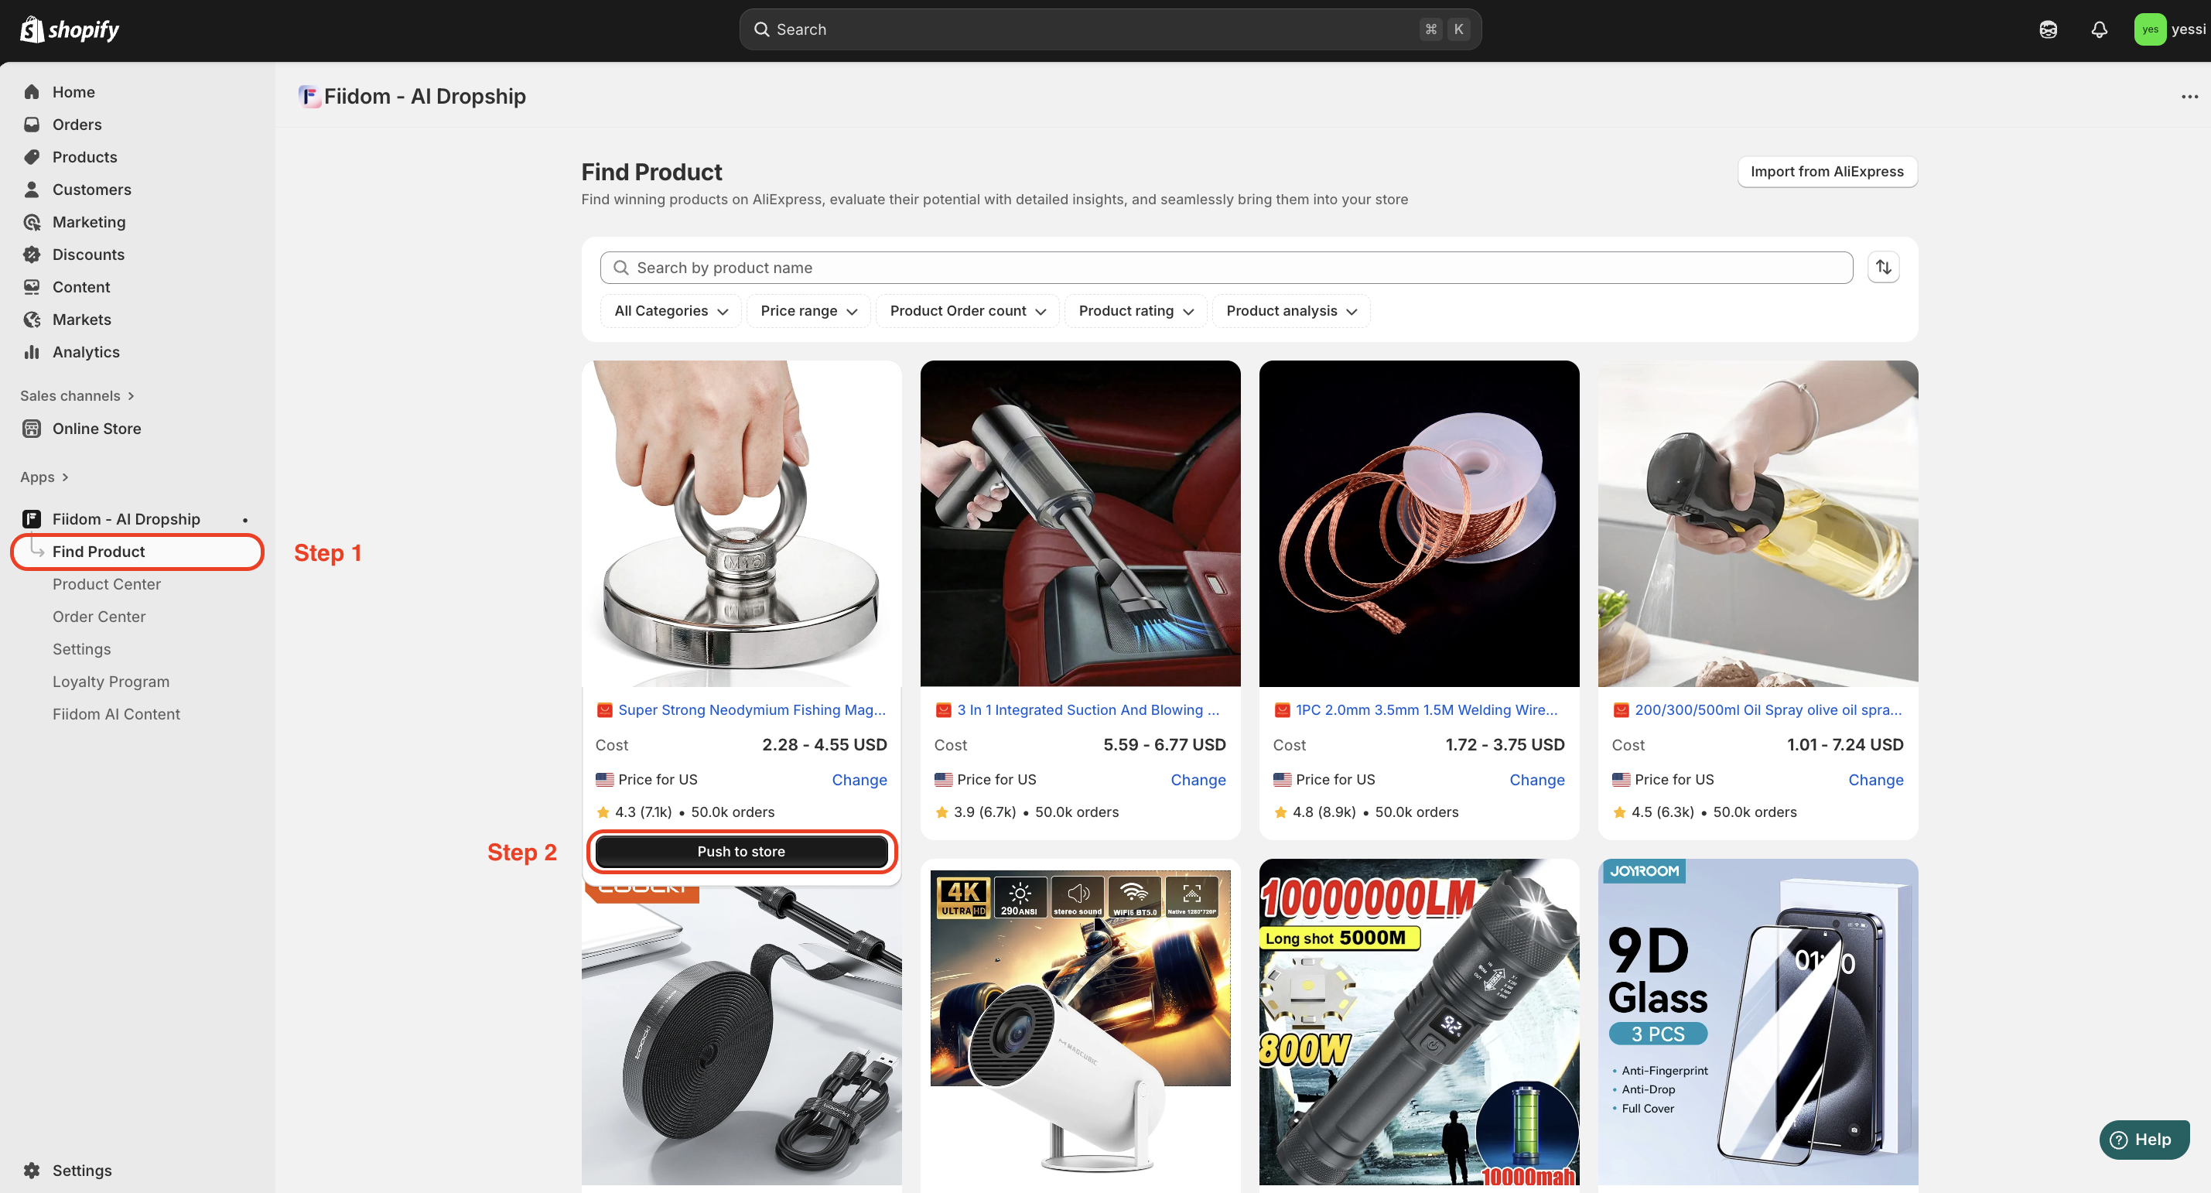
Task: Open Order Center submenu item
Action: click(x=99, y=617)
